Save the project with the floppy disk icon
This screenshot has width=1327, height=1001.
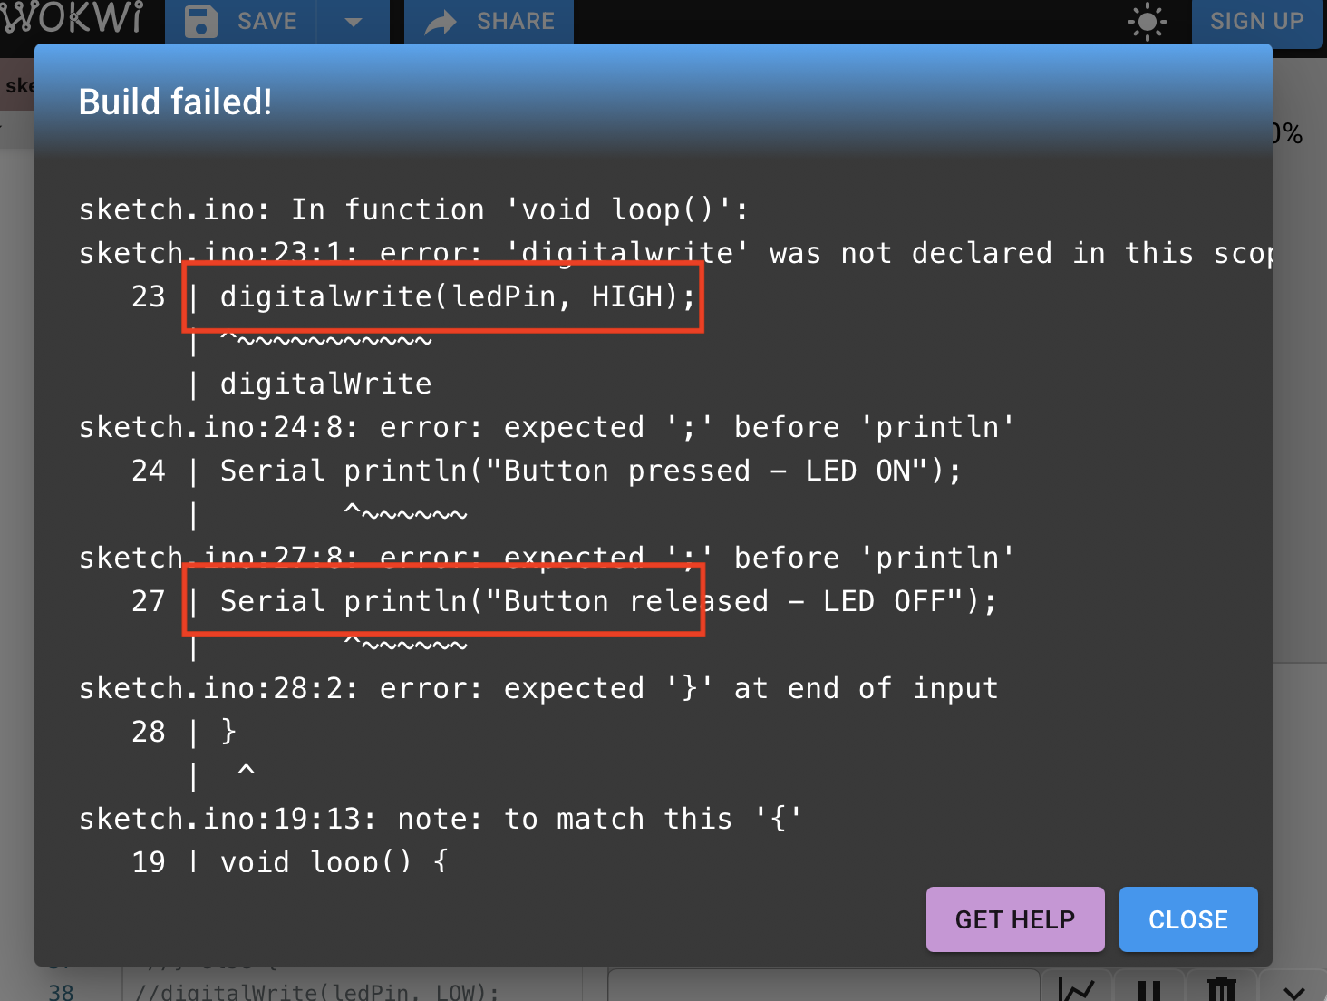pyautogui.click(x=201, y=21)
